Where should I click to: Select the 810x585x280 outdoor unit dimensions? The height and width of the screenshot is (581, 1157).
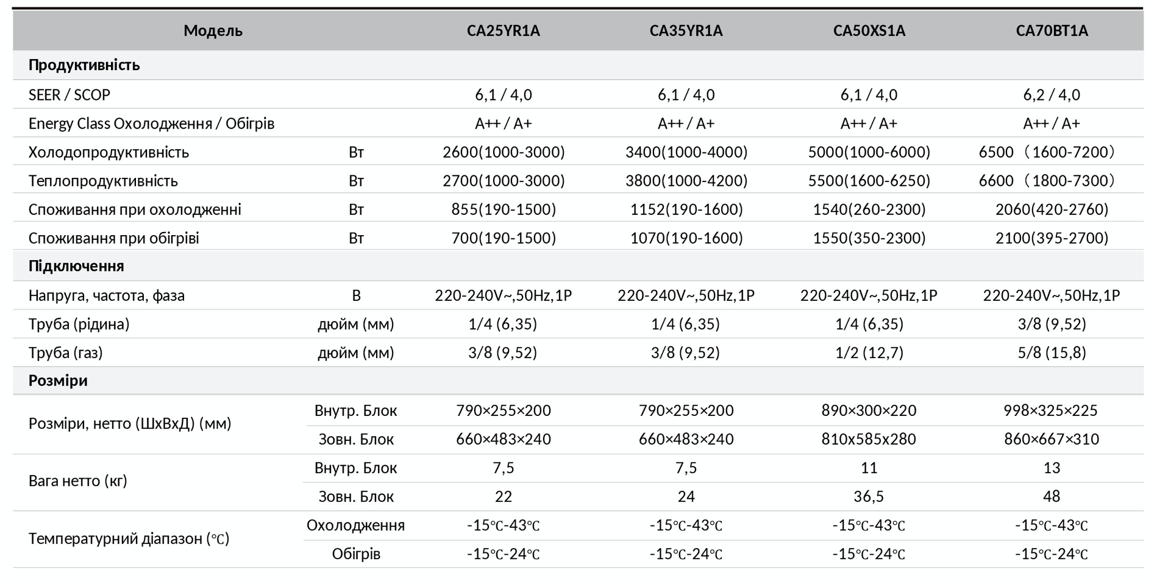tap(868, 439)
